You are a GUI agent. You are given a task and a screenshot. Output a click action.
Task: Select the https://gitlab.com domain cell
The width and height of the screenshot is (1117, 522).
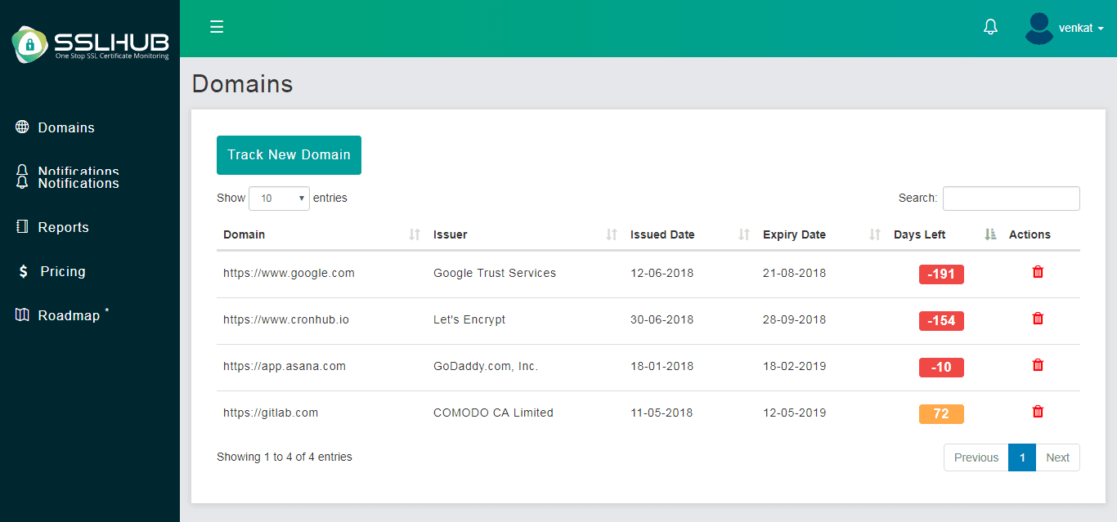tap(271, 413)
